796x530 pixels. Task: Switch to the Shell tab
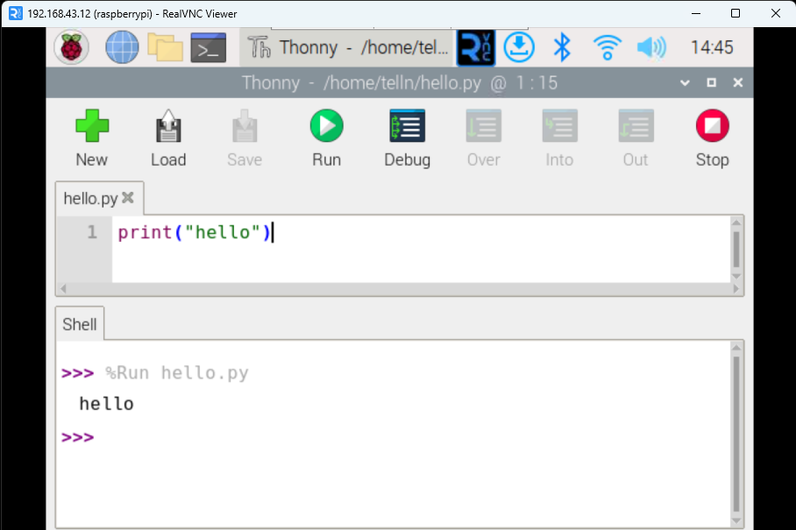79,324
